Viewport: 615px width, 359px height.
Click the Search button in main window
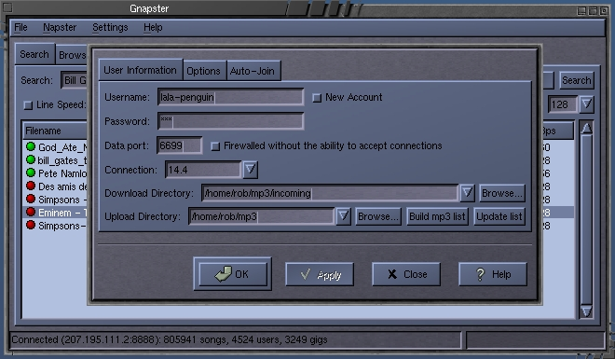tap(576, 80)
